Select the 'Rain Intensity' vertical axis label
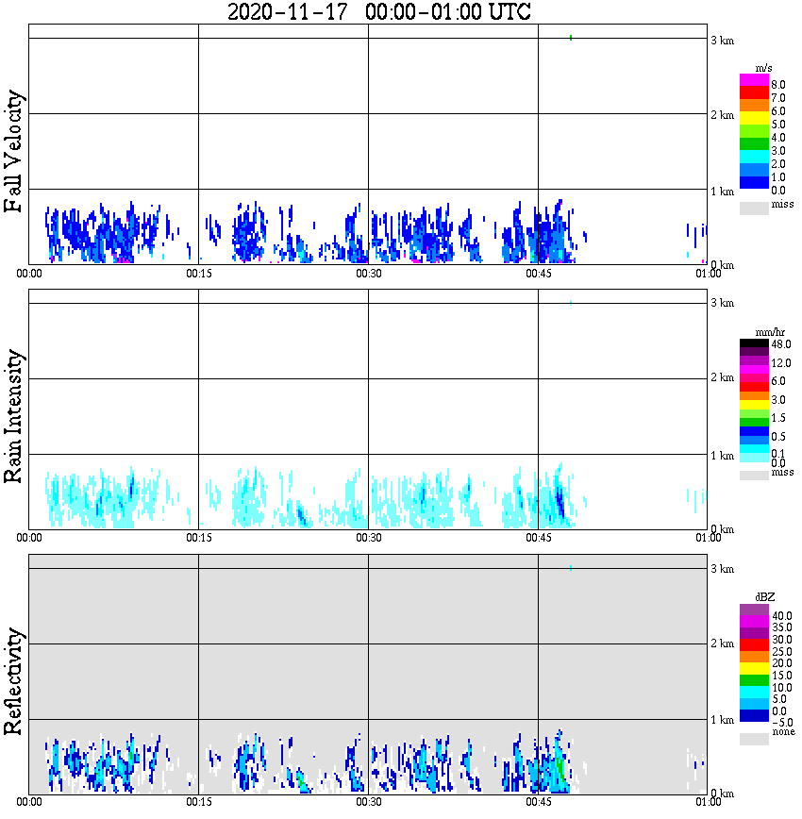Image resolution: width=802 pixels, height=819 pixels. (13, 416)
